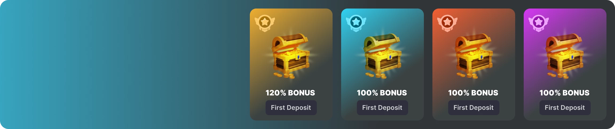Select 100% BONUS text on blue card

pos(382,93)
